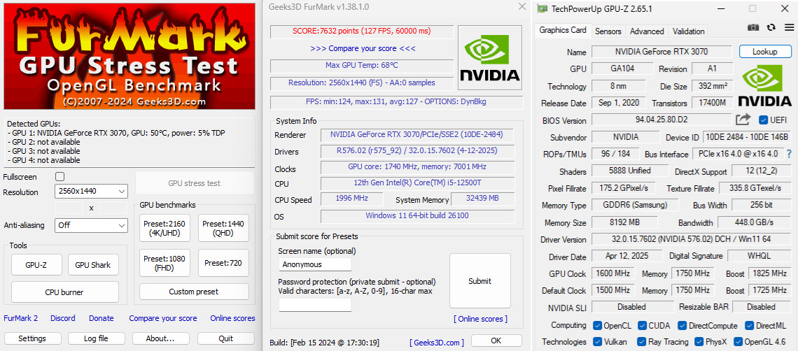
Task: Open the Log file button
Action: (x=96, y=338)
